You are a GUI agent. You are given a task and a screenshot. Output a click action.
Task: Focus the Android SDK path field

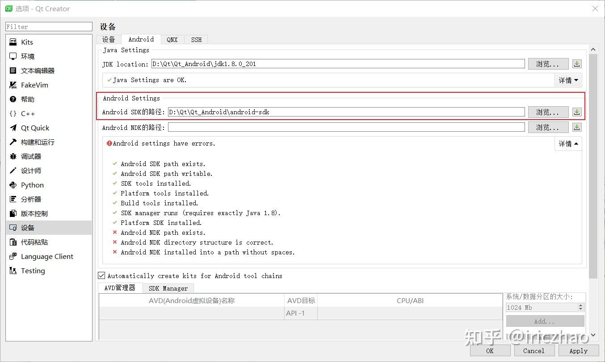pyautogui.click(x=346, y=112)
